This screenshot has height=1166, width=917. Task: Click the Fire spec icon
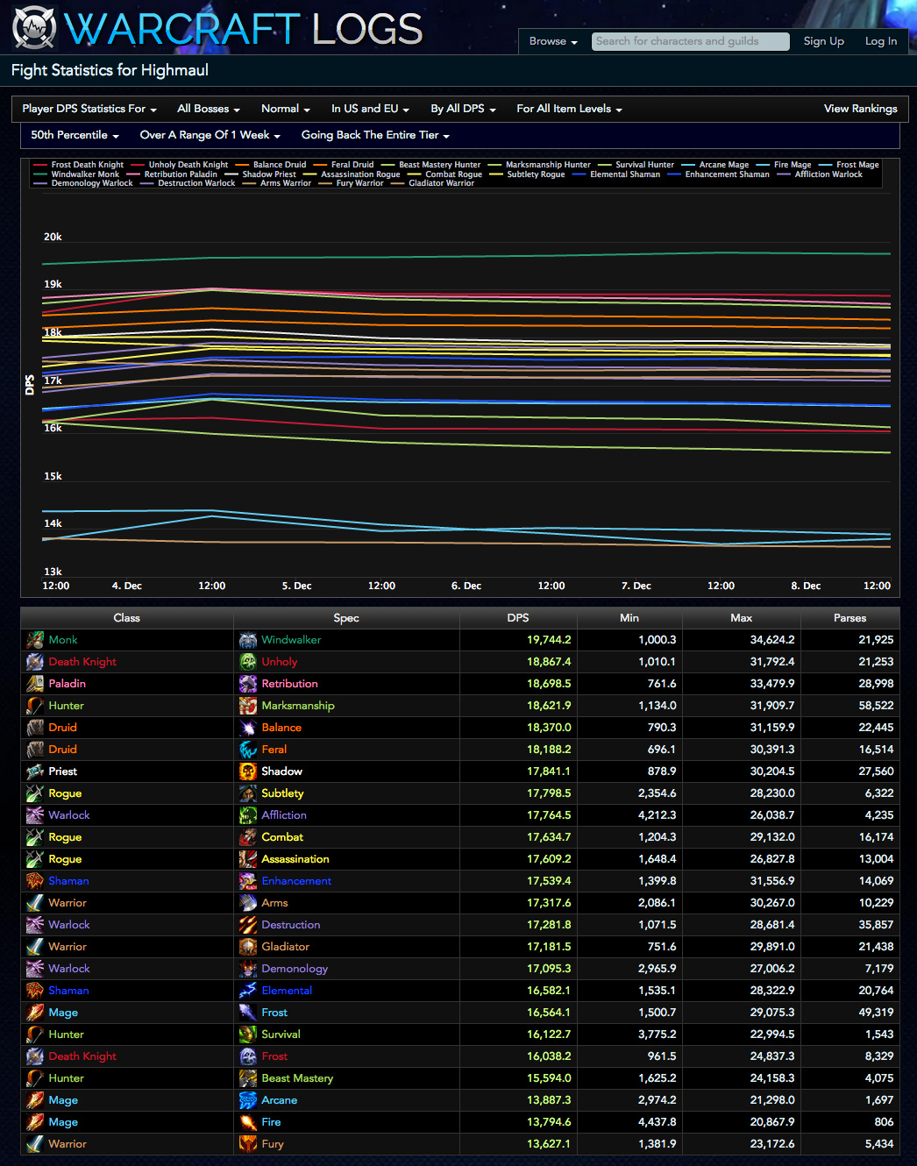(248, 1122)
